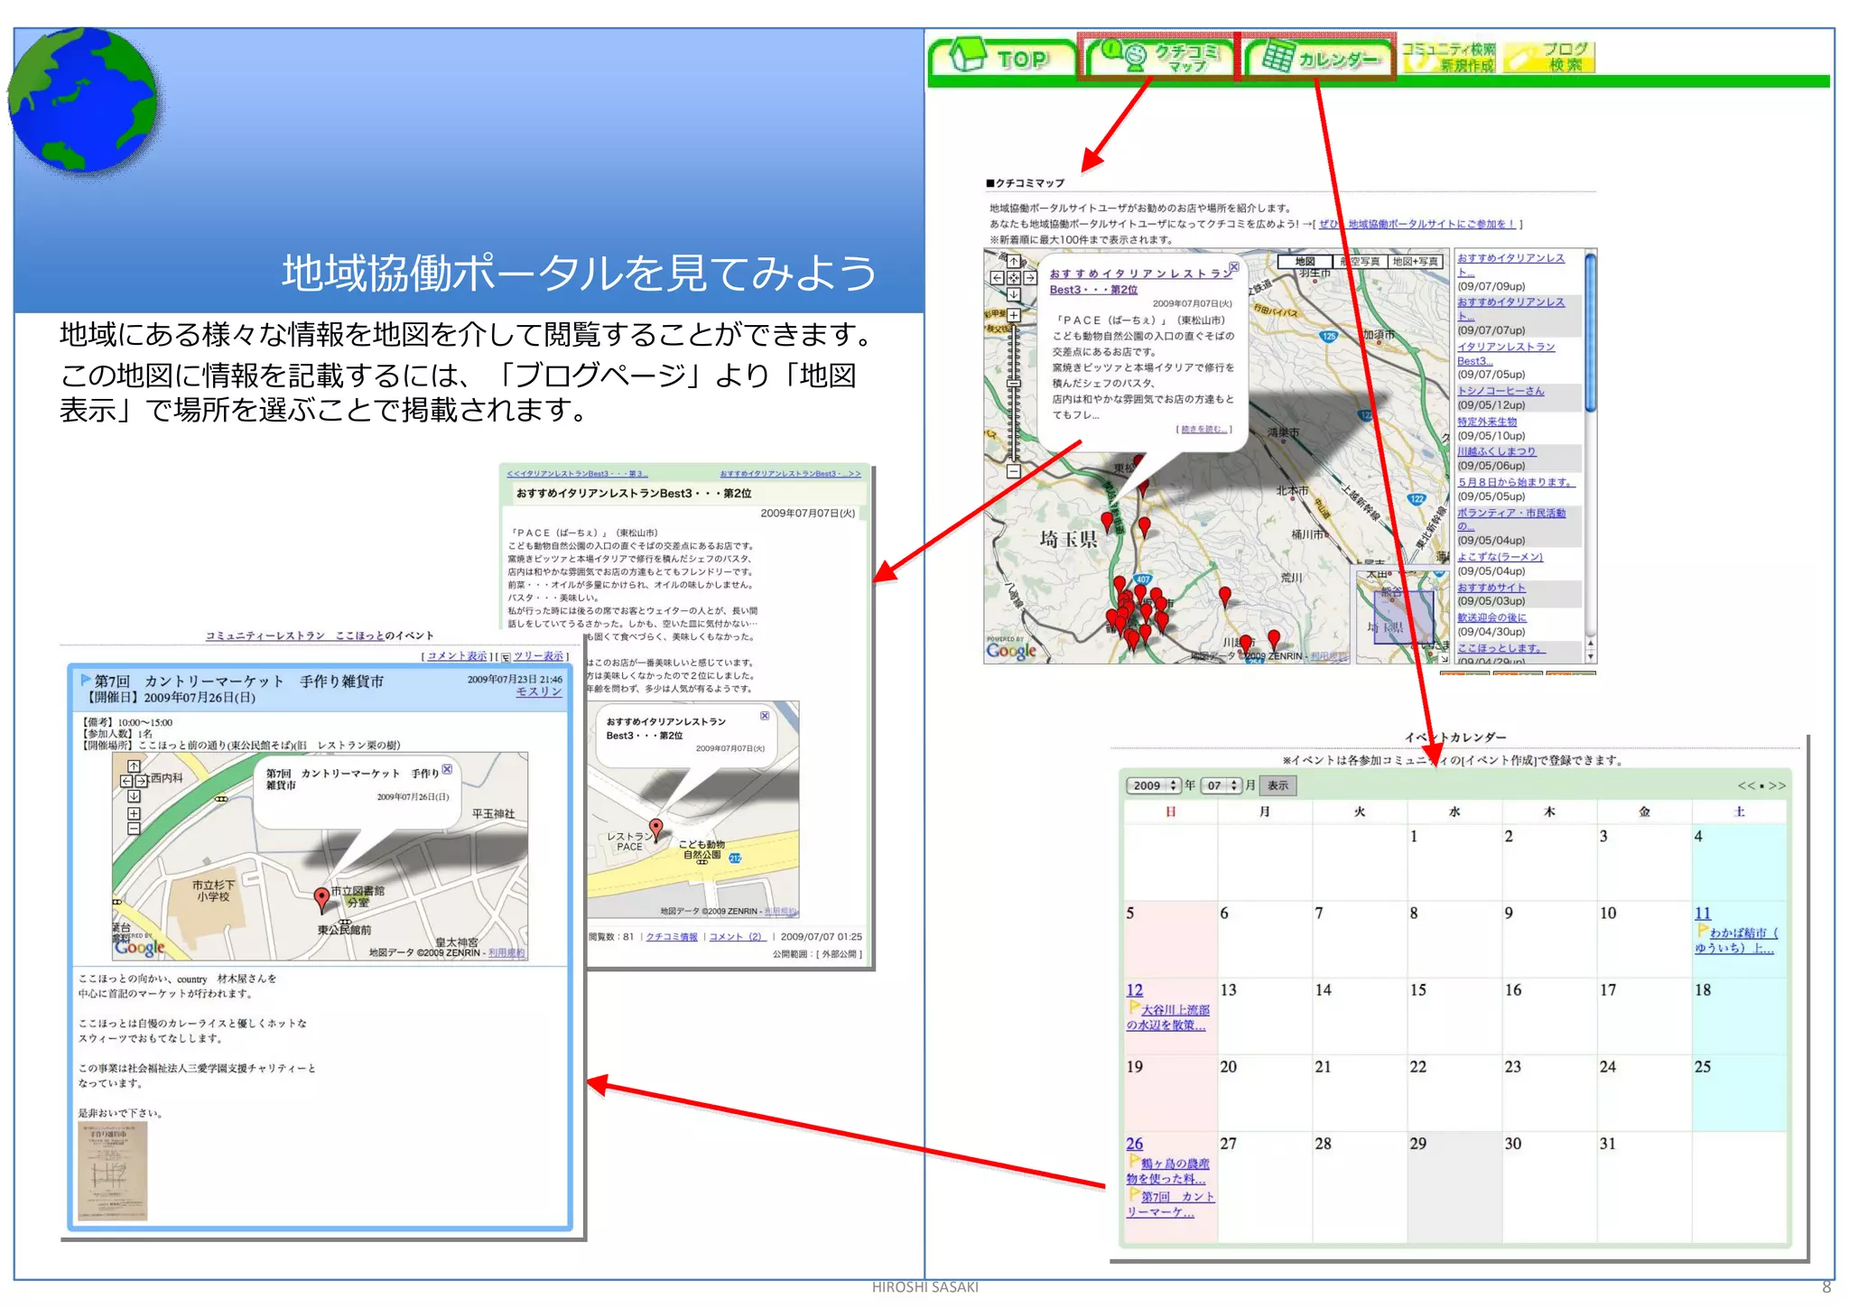Click red pin at レストランPACE
Screen dimensions: 1849x1308
click(x=656, y=829)
